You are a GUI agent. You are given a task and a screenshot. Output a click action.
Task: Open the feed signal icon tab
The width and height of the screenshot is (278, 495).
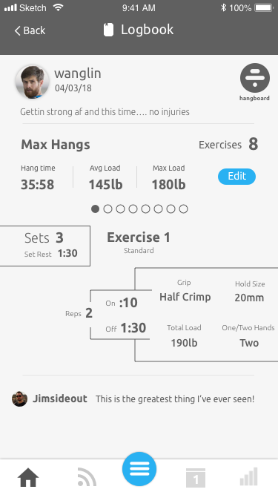(86, 477)
